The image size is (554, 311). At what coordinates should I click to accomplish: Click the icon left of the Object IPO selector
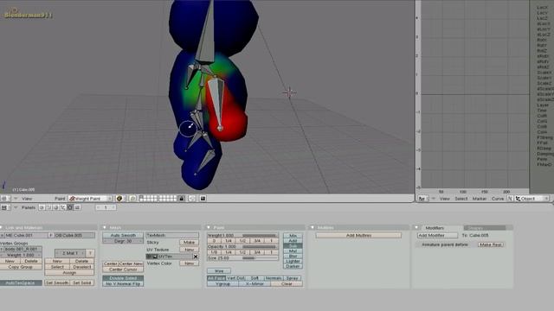tap(510, 199)
